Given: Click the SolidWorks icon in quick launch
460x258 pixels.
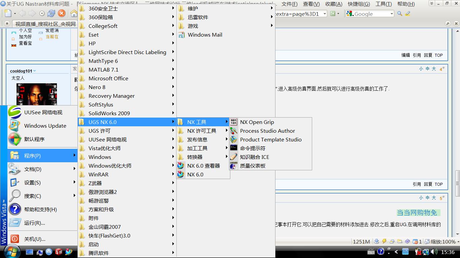Looking at the screenshot, I should point(59,252).
